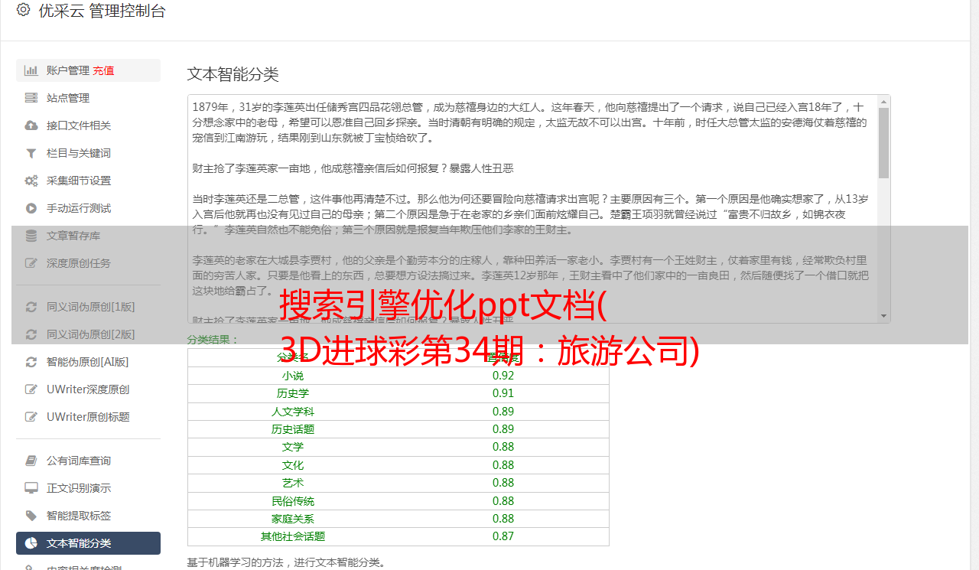Screen dimensions: 979x570
Task: Click the 文本智能分类 page heading
Action: tap(233, 74)
